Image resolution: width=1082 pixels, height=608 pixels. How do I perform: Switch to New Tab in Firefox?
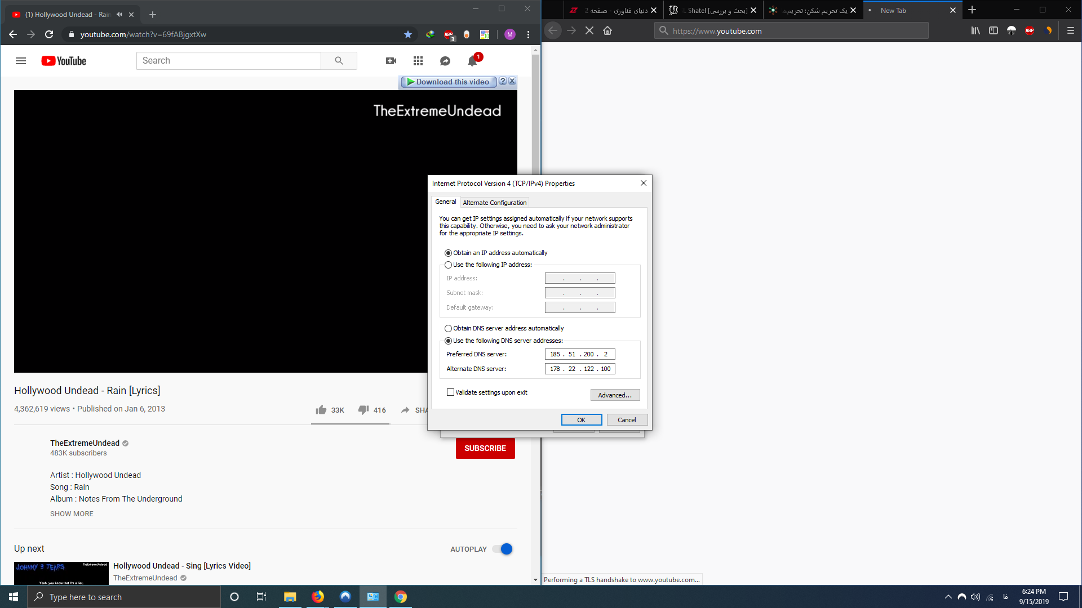912,10
